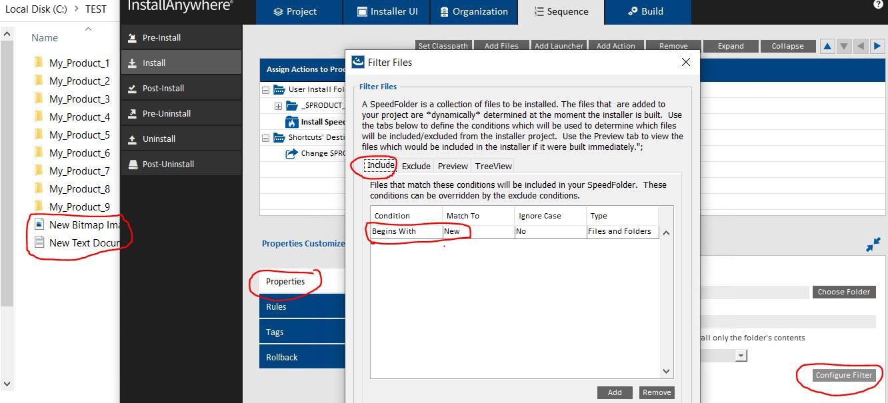The height and width of the screenshot is (403, 888).
Task: Click Set Classpath button
Action: coord(443,46)
